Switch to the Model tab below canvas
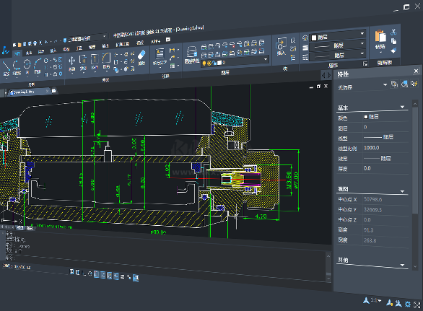This screenshot has width=423, height=311. (x=20, y=227)
